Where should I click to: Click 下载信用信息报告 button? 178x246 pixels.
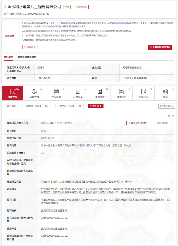(x=160, y=47)
